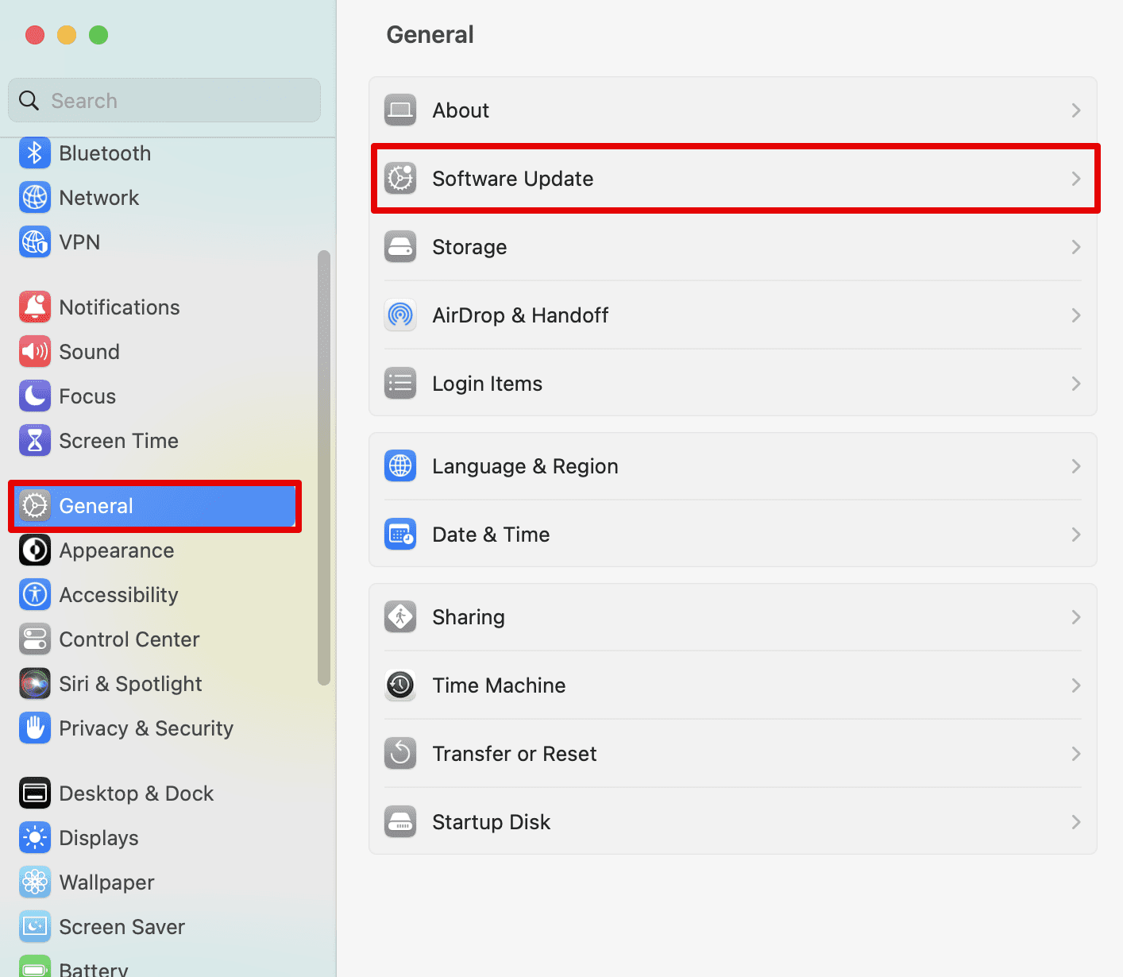
Task: Click the AirDrop & Handoff icon
Action: (x=400, y=315)
